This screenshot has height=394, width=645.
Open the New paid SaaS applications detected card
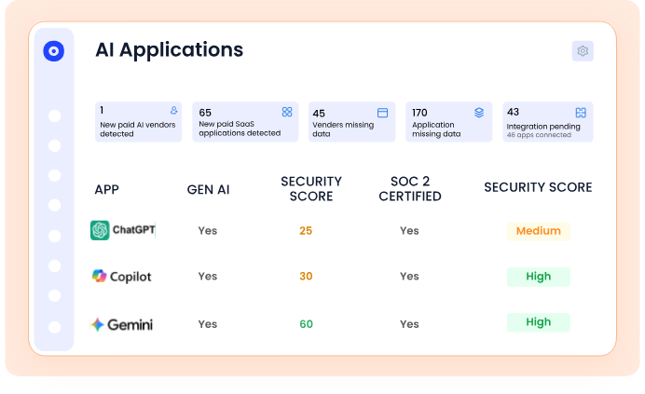click(x=245, y=122)
